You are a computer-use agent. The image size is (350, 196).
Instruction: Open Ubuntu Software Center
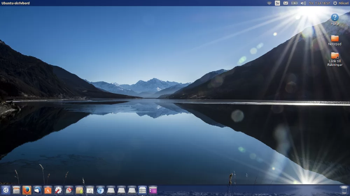[48, 190]
